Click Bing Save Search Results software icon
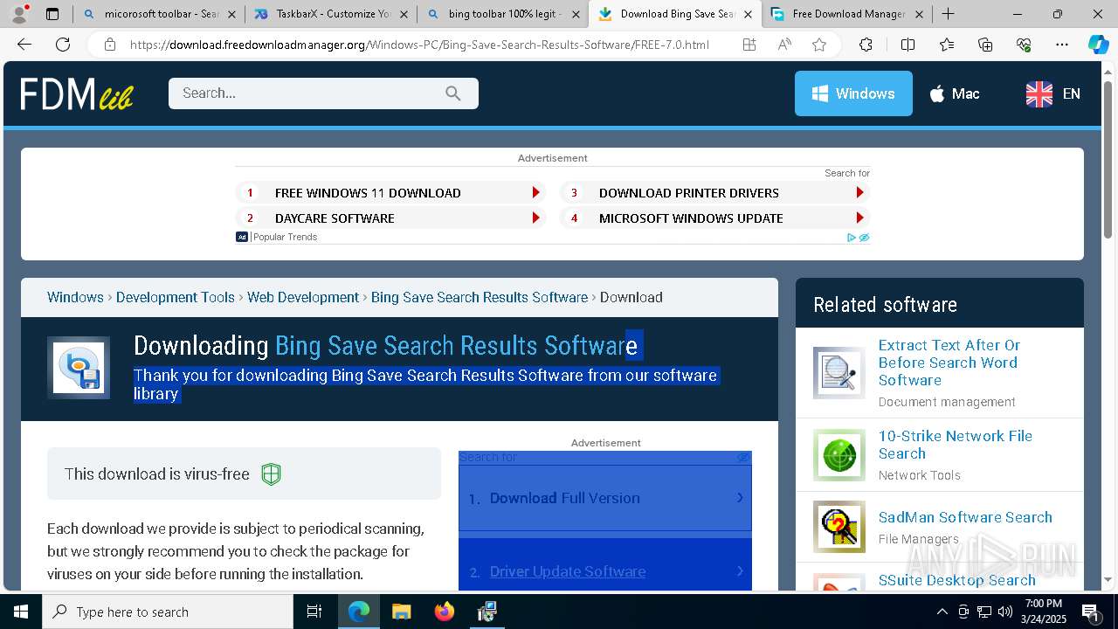 tap(79, 368)
